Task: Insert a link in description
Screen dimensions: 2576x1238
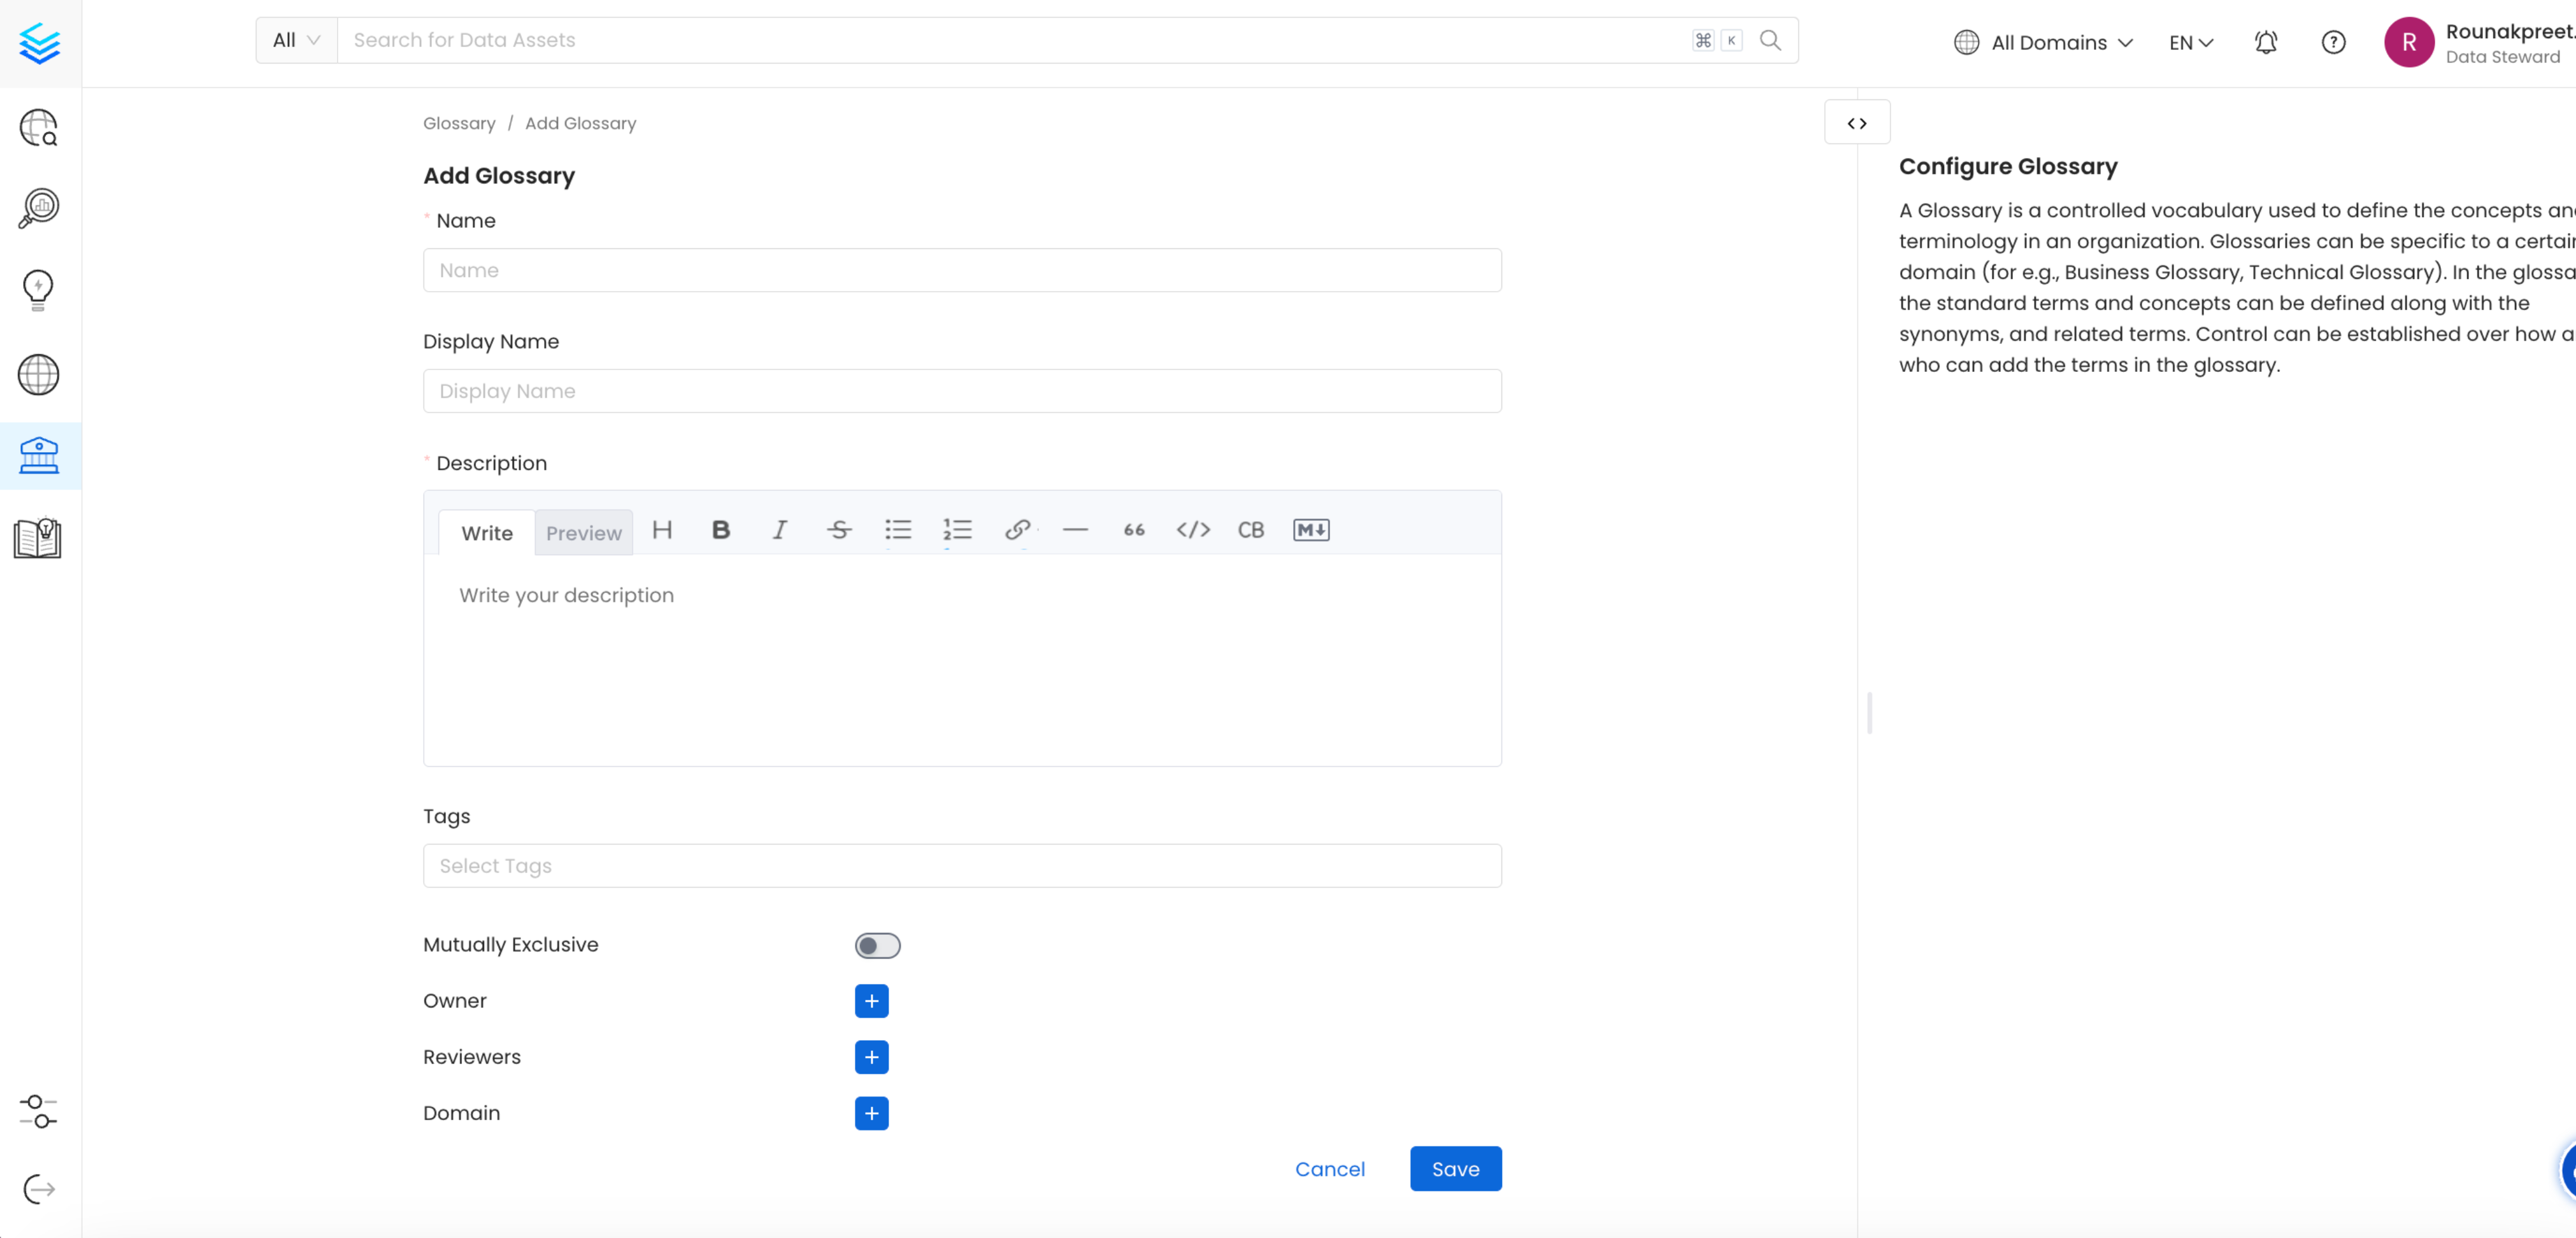Action: click(x=1017, y=530)
